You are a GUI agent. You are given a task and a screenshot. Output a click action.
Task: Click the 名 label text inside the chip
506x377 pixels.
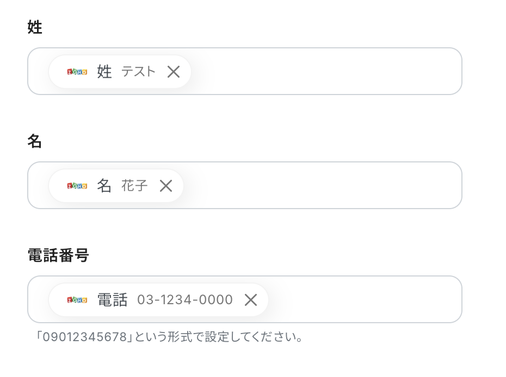(104, 186)
